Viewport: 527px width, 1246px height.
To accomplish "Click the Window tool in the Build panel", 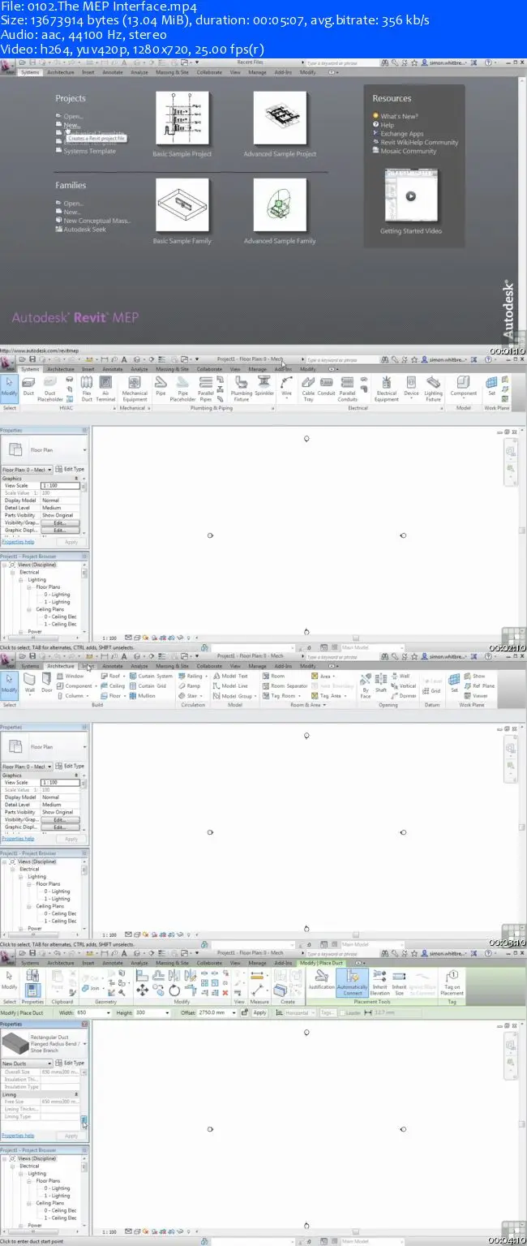I will [71, 676].
